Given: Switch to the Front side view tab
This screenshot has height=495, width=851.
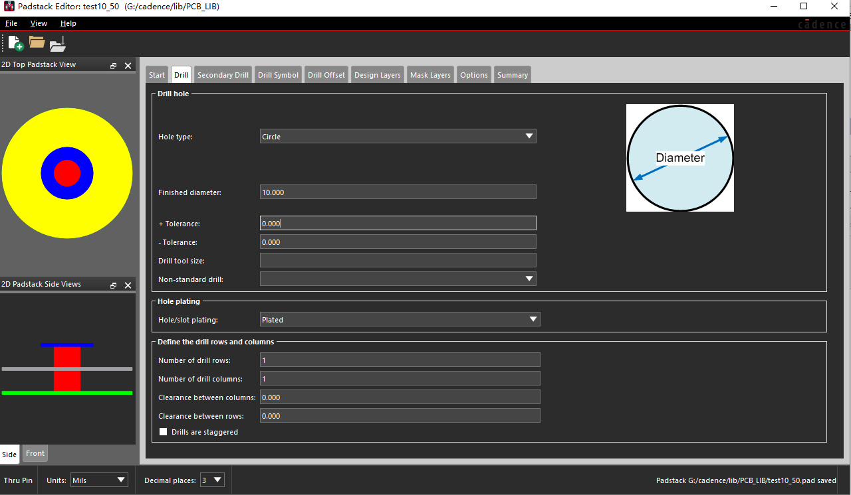Looking at the screenshot, I should pyautogui.click(x=35, y=454).
